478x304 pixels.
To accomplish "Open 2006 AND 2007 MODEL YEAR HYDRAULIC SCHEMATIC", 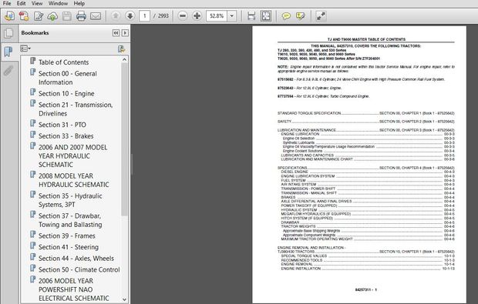I will pyautogui.click(x=73, y=155).
